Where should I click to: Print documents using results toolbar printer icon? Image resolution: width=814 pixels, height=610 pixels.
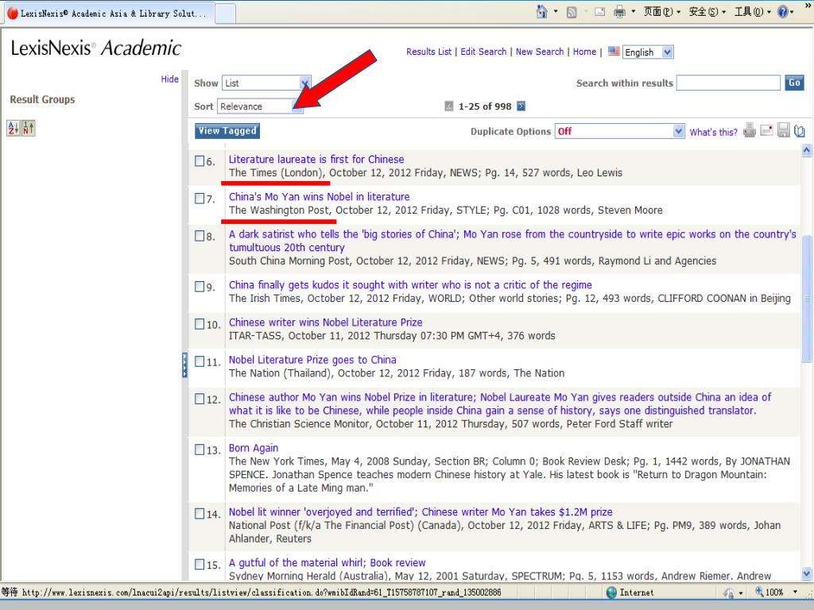click(749, 130)
